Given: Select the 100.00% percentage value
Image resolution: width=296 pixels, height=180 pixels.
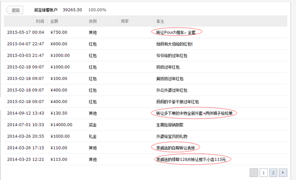Looking at the screenshot, I should click(97, 10).
